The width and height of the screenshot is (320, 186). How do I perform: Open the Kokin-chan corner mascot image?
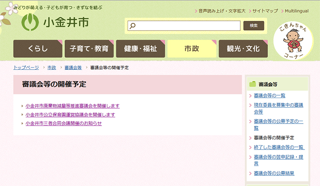(x=293, y=41)
